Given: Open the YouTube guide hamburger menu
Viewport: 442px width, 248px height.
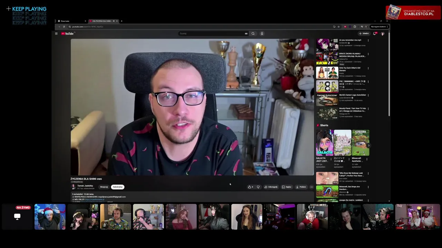Looking at the screenshot, I should click(x=56, y=33).
